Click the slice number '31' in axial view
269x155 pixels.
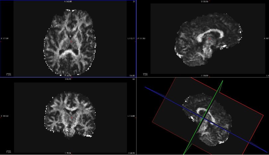tap(134, 2)
